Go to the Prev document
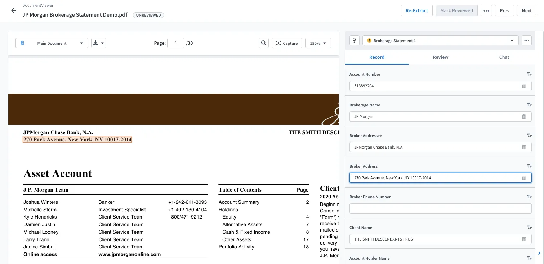The image size is (544, 264). (504, 10)
